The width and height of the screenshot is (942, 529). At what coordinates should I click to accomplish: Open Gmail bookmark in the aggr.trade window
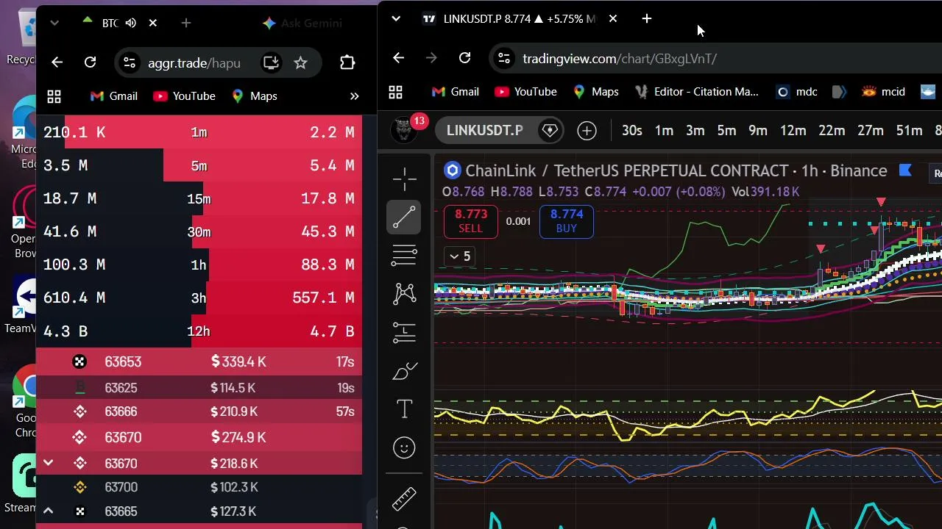113,96
